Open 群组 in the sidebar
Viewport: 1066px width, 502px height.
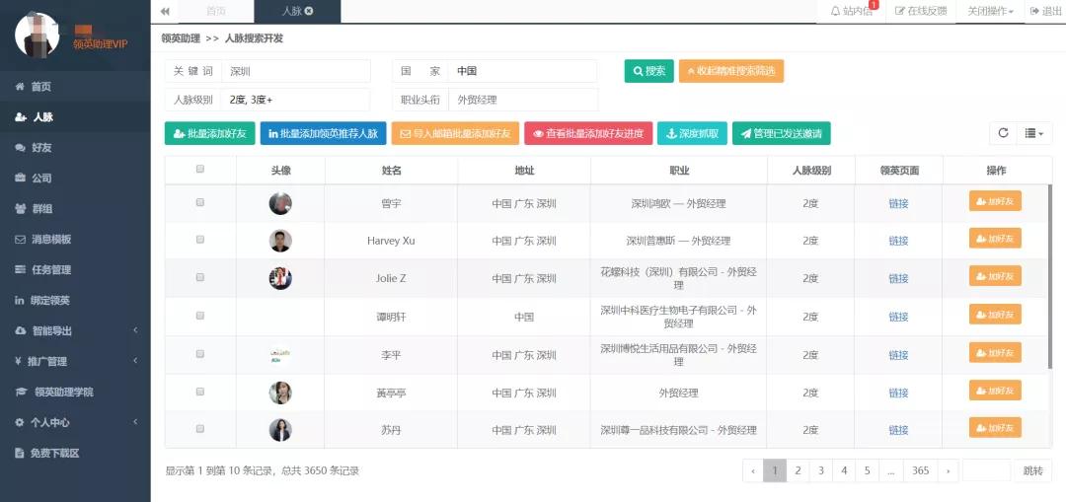(75, 208)
